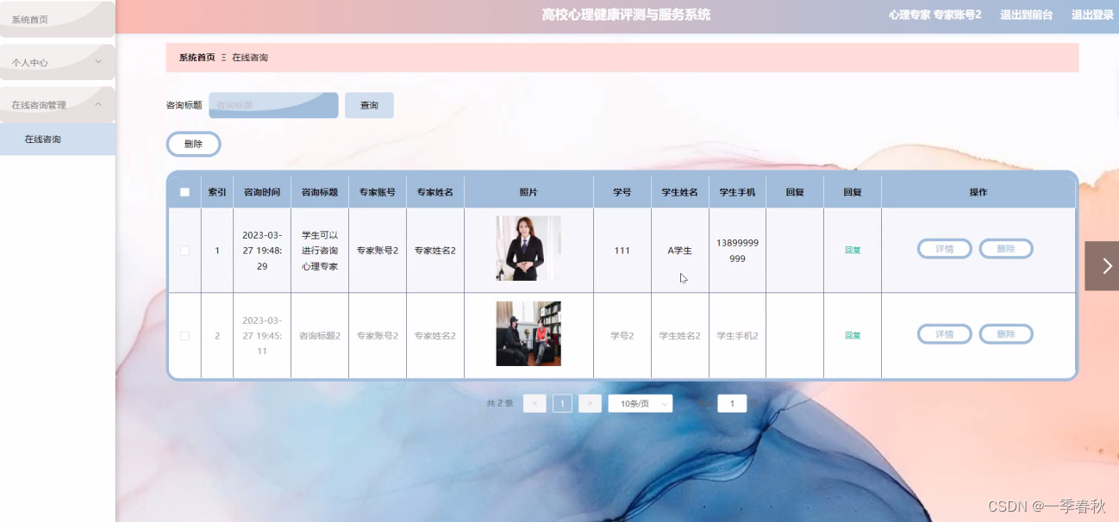
Task: Click cell 2023-03-27 19:45:11
Action: [262, 335]
